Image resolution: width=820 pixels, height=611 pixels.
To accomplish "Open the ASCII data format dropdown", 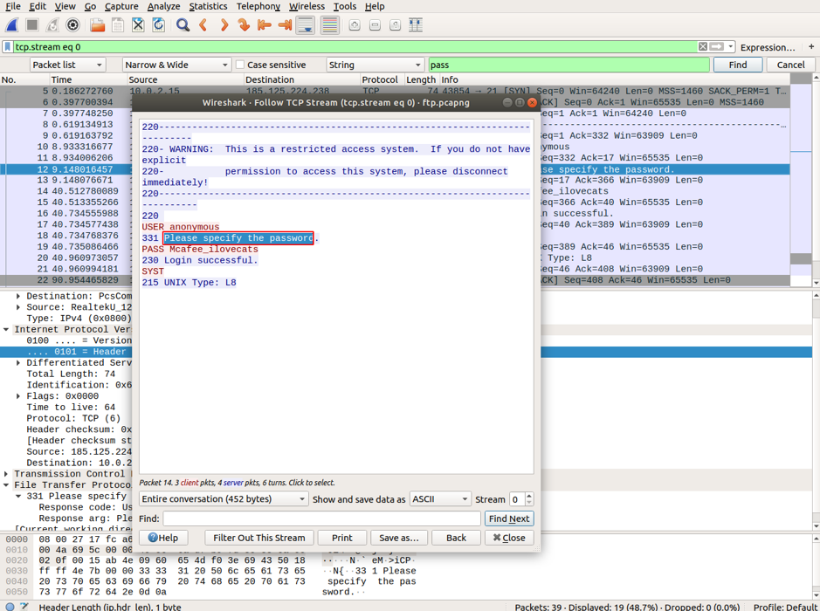I will [439, 499].
